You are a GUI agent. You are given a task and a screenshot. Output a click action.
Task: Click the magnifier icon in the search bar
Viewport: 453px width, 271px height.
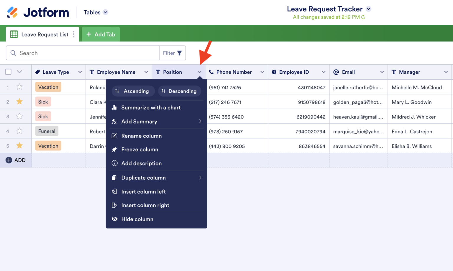click(x=13, y=53)
